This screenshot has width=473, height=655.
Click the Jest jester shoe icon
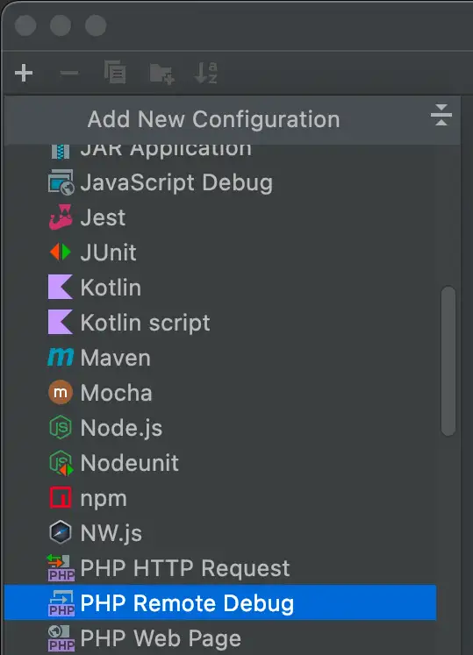coord(61,217)
